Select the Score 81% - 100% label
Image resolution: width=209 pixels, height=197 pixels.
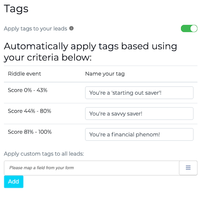click(30, 132)
